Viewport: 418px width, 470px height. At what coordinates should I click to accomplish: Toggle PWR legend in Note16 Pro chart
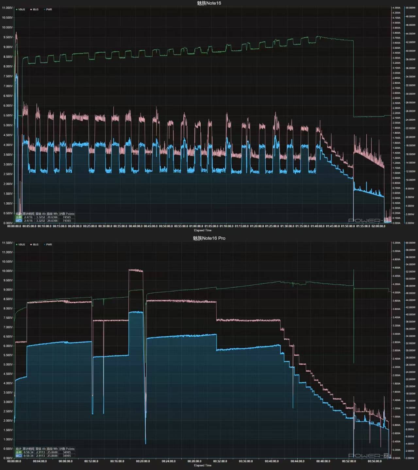[x=48, y=244]
